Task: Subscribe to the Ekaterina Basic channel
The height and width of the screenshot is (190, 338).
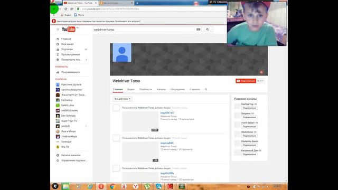Action: (x=249, y=145)
